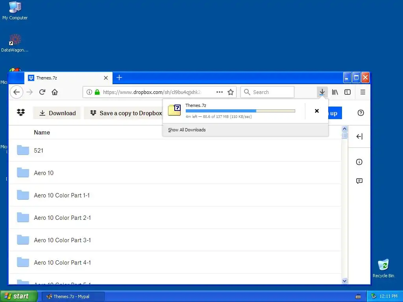The width and height of the screenshot is (403, 302).
Task: Collapse the right panel arrow icon
Action: (359, 136)
